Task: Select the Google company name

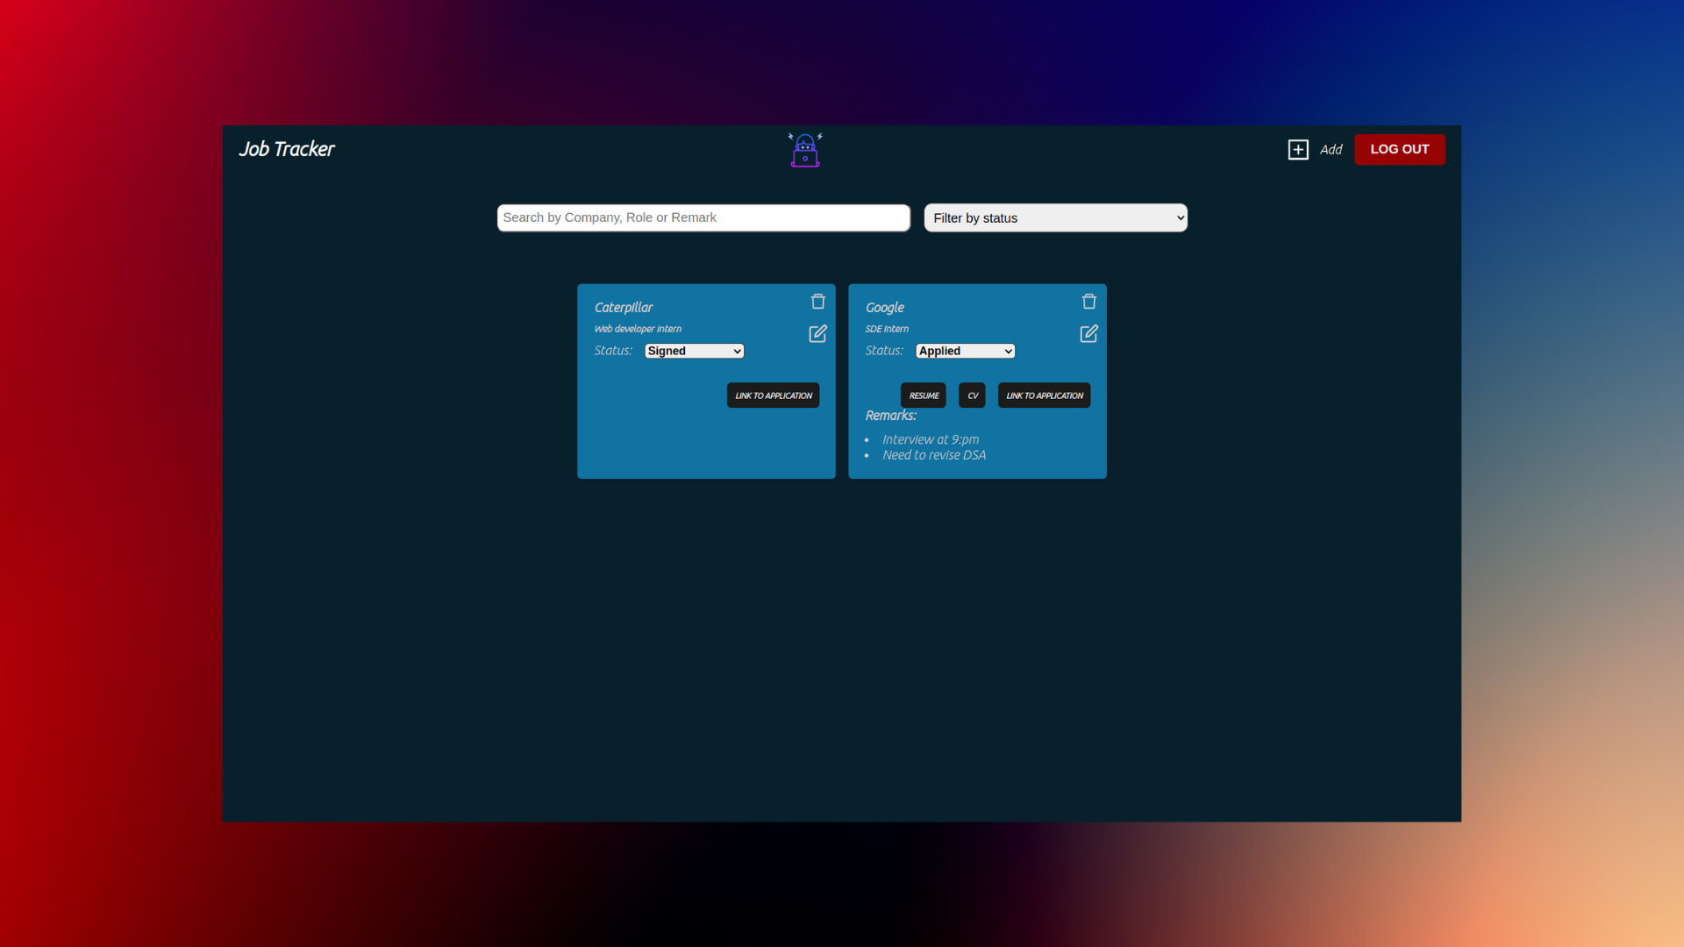Action: point(884,308)
